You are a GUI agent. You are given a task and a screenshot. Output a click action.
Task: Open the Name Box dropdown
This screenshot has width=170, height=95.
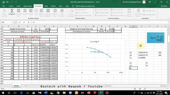[x=12, y=22]
